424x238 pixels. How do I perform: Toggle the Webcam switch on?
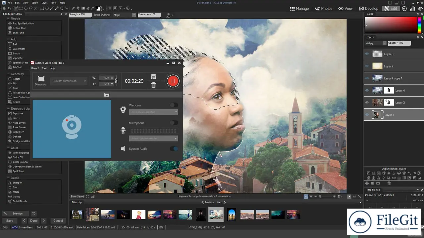coord(174,105)
